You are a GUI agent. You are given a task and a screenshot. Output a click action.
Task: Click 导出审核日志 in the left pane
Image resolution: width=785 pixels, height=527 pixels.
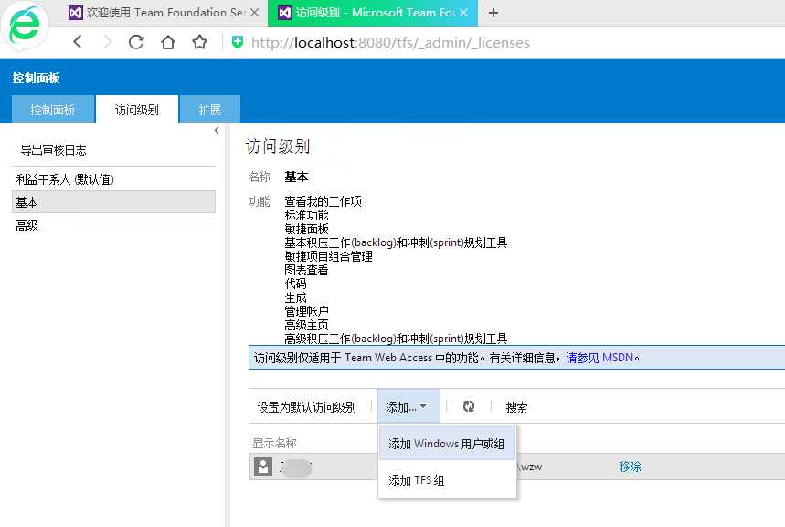pyautogui.click(x=53, y=150)
